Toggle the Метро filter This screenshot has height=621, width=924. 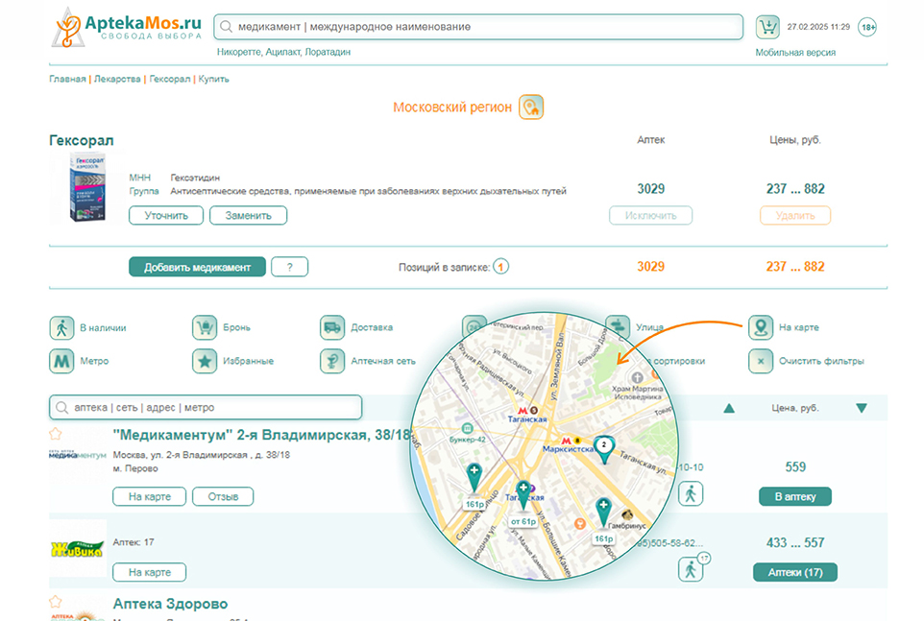[61, 361]
